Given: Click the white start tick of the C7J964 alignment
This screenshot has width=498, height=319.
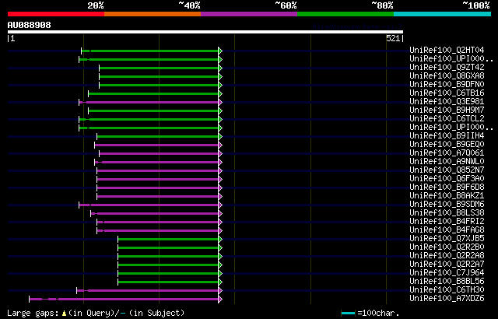Looking at the screenshot, I should (117, 274).
